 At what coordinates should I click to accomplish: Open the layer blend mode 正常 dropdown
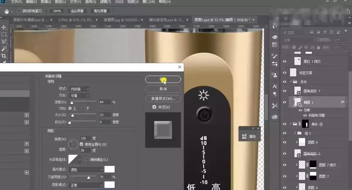(x=298, y=40)
